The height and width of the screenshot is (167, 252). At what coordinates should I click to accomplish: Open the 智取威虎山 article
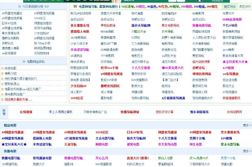point(12,84)
